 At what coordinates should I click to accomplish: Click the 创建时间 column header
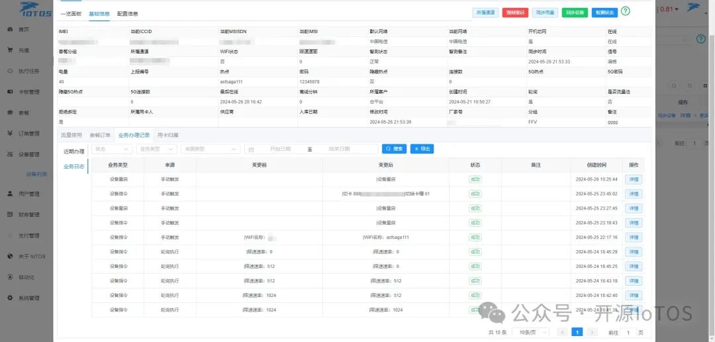596,165
